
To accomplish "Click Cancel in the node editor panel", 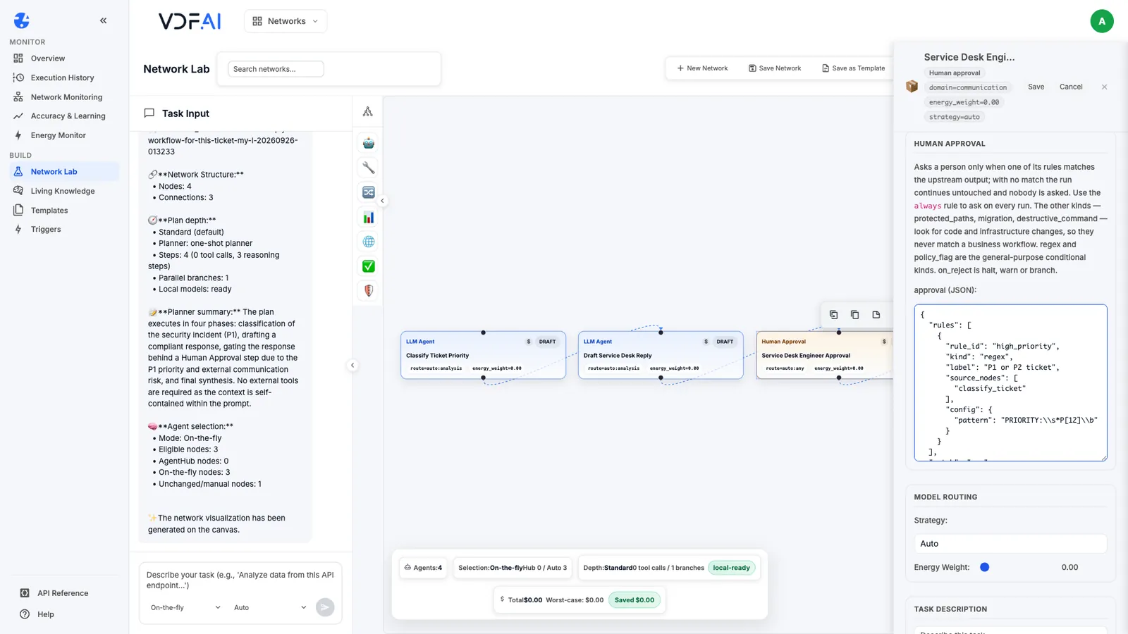I will (1071, 87).
